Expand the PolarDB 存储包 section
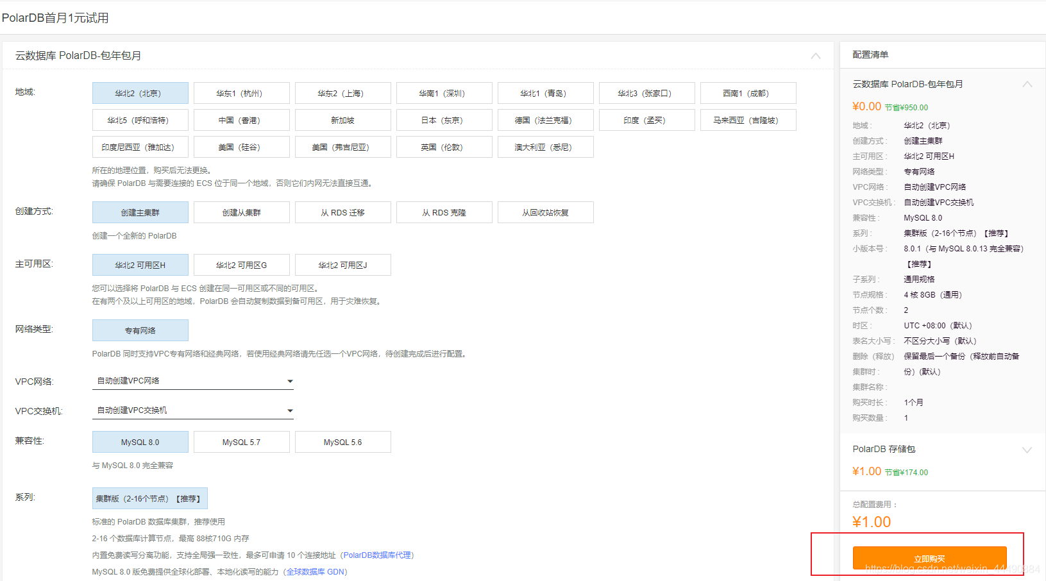The image size is (1046, 581). click(1027, 450)
